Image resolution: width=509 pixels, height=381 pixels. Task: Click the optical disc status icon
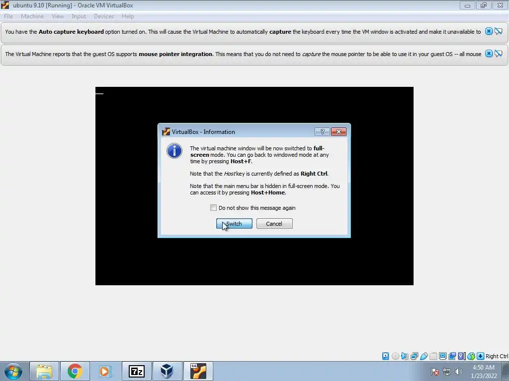coord(395,356)
